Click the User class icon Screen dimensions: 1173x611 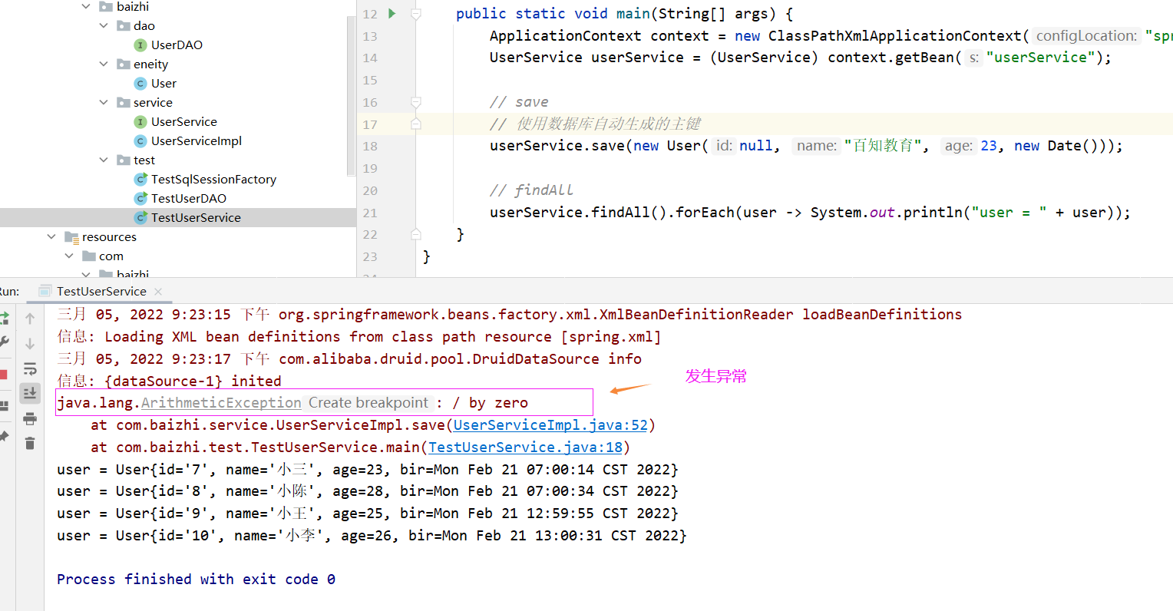(x=140, y=84)
